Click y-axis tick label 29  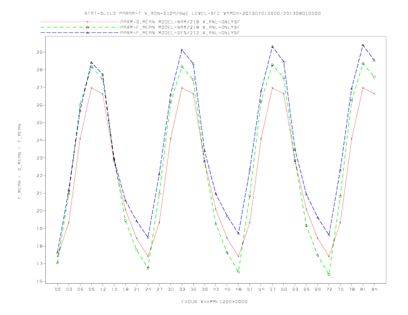pos(40,52)
